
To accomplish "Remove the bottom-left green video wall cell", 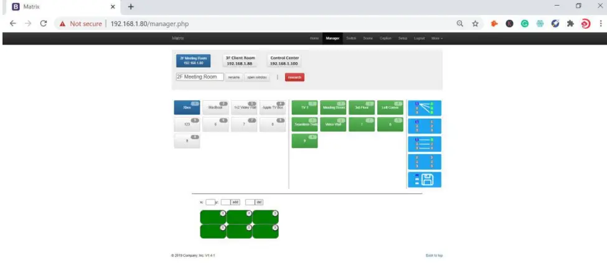I will [x=223, y=228].
